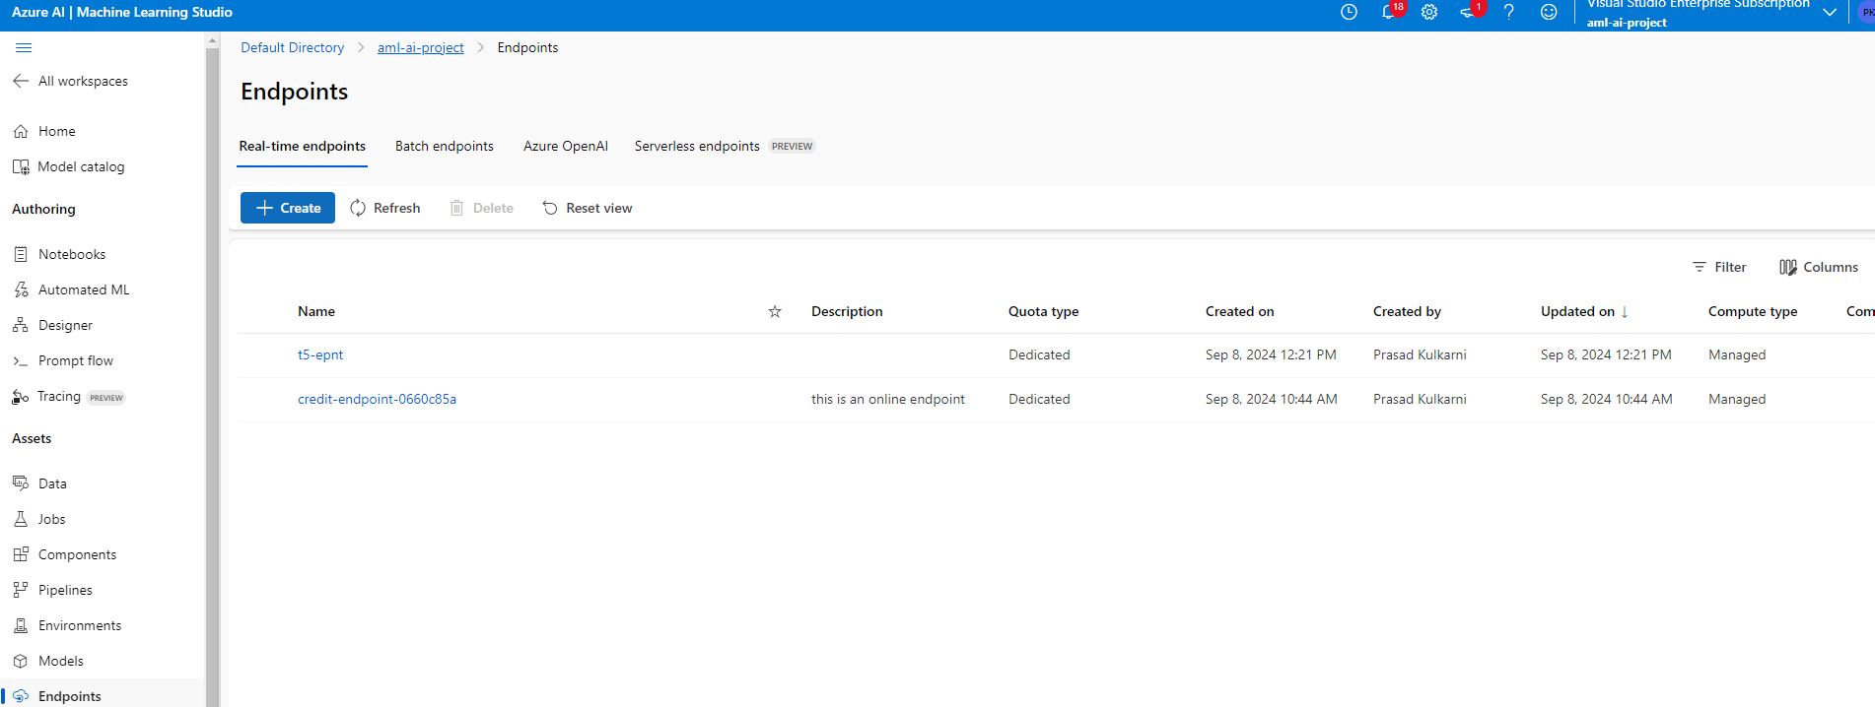Open credit-endpoint-0660c85a endpoint link

click(x=377, y=399)
